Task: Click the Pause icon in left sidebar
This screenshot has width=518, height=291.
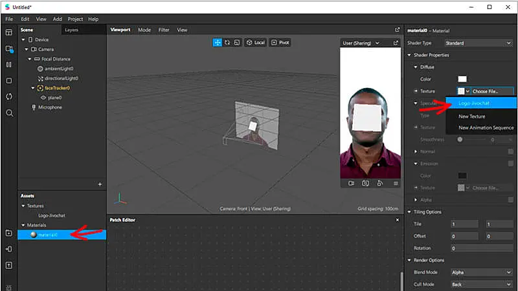Action: point(9,65)
